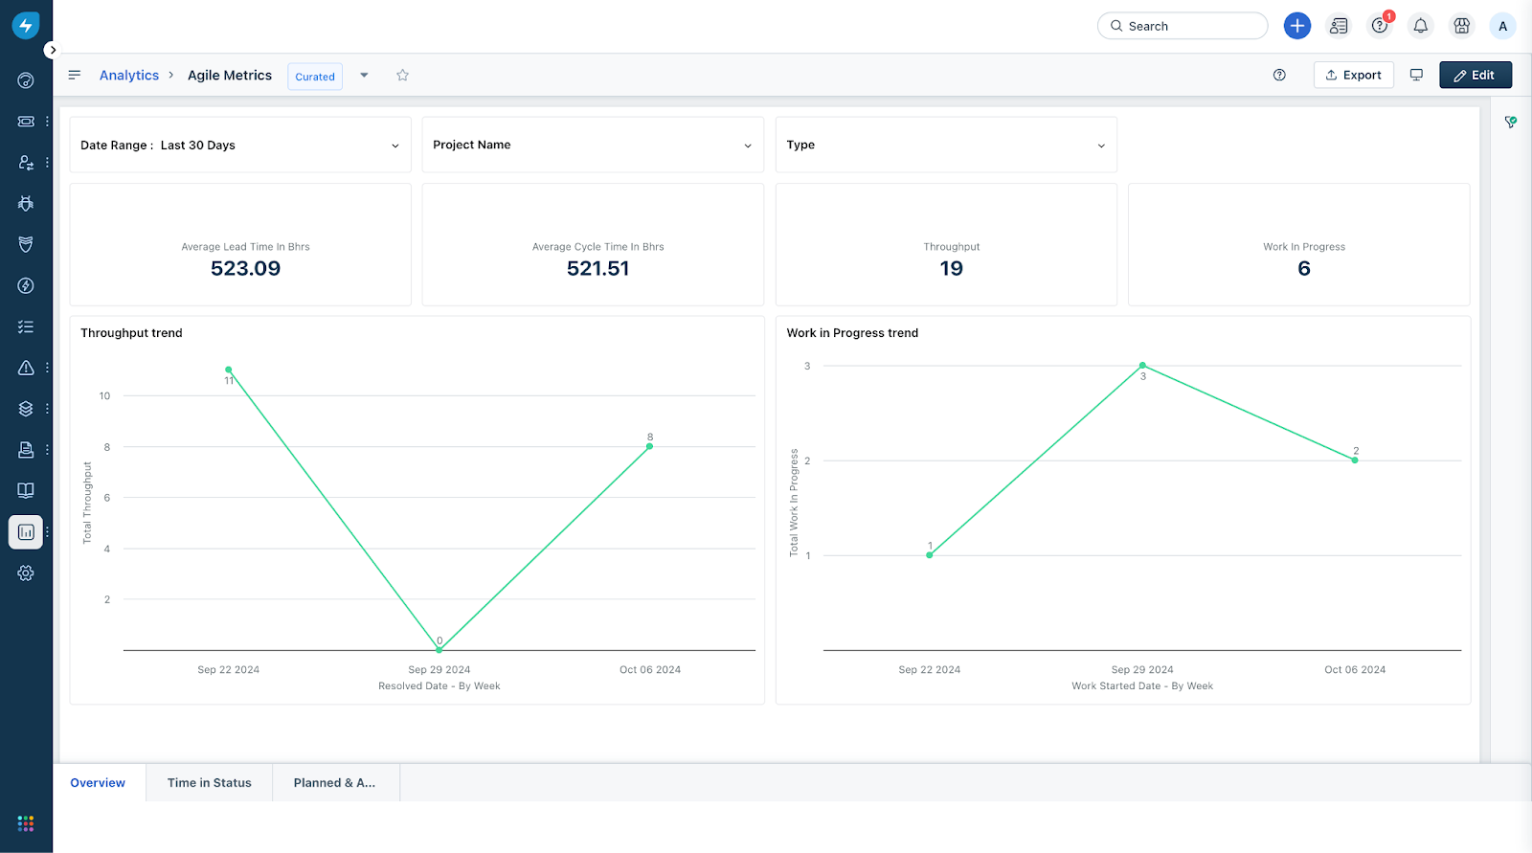Image resolution: width=1532 pixels, height=853 pixels.
Task: Expand the sidebar with the arrow toggle
Action: pyautogui.click(x=52, y=50)
